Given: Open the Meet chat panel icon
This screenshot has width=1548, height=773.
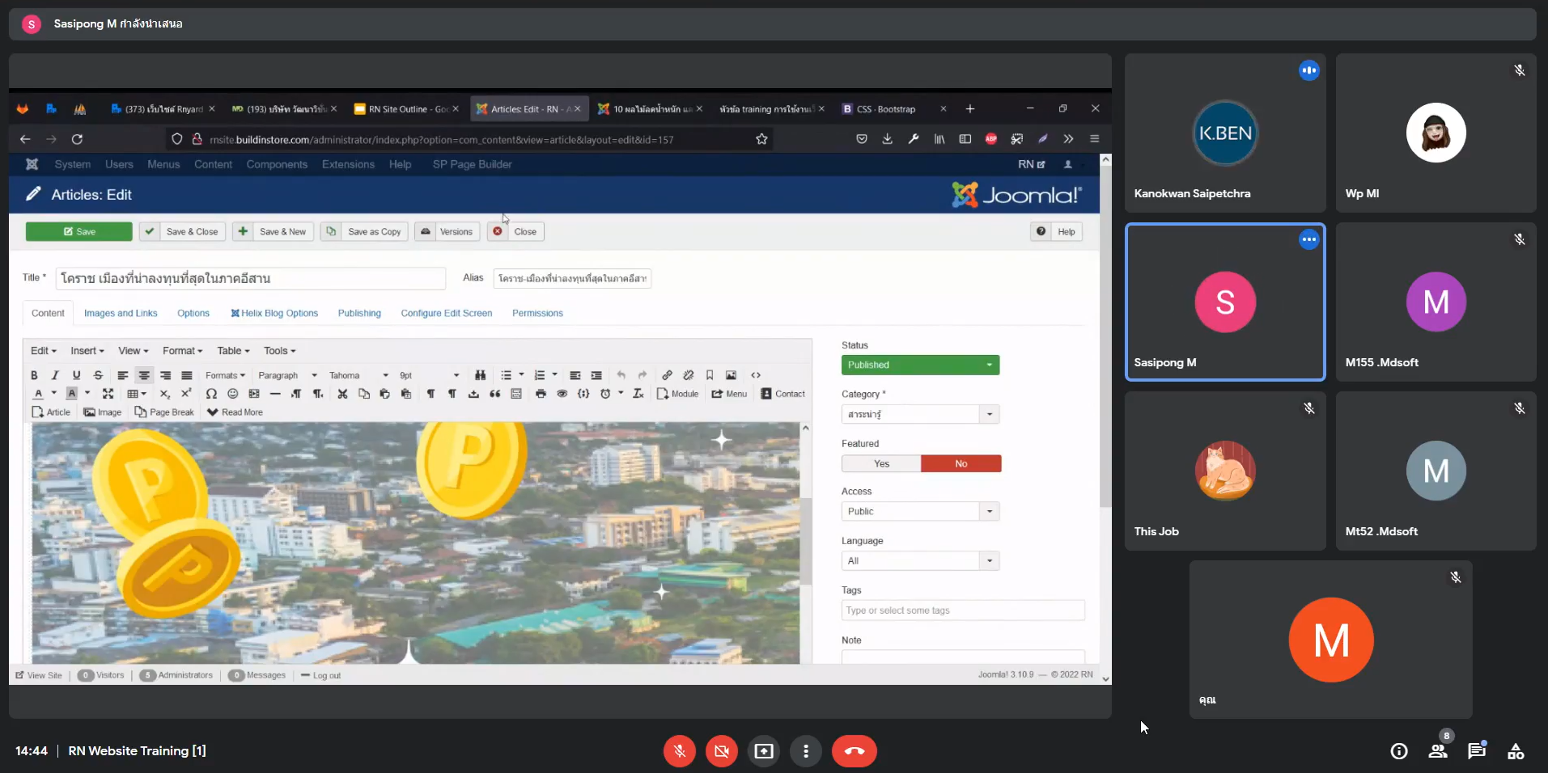Looking at the screenshot, I should pos(1477,750).
